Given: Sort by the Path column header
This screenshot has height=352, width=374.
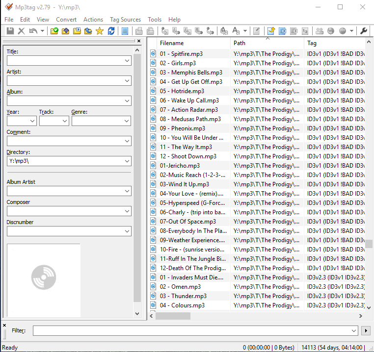Looking at the screenshot, I should 267,43.
